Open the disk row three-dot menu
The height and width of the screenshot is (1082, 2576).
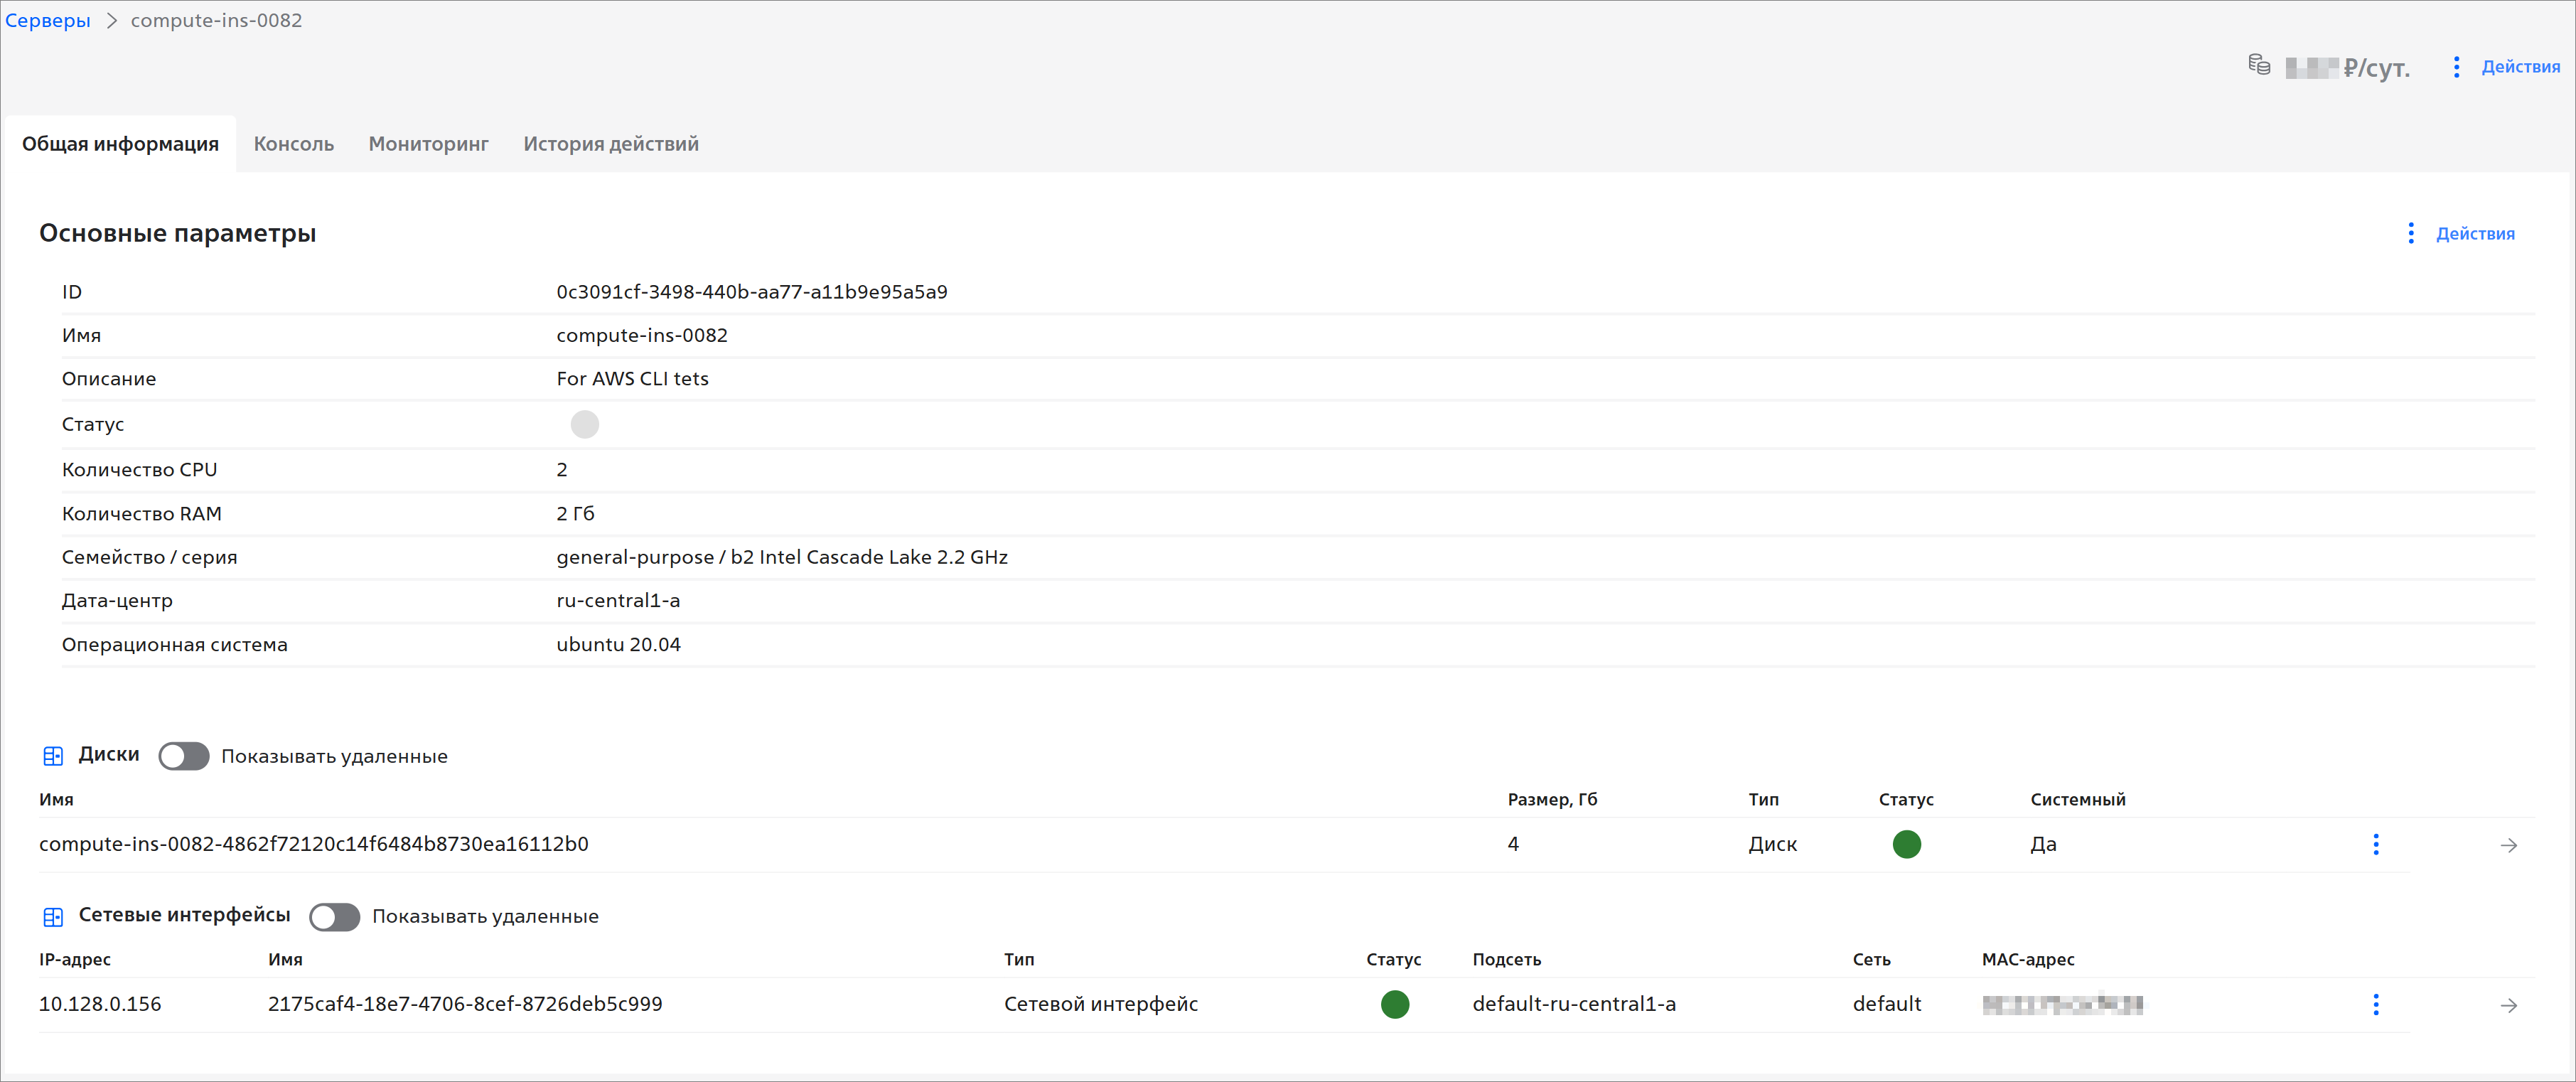click(2376, 845)
